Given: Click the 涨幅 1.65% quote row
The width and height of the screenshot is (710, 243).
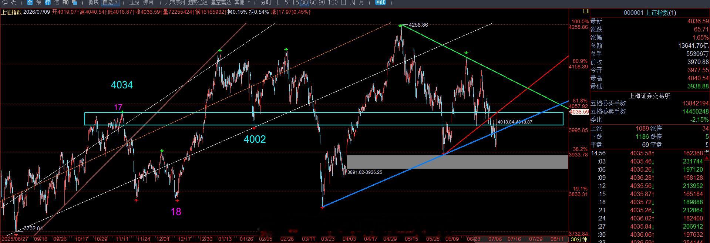Looking at the screenshot, I should point(650,37).
